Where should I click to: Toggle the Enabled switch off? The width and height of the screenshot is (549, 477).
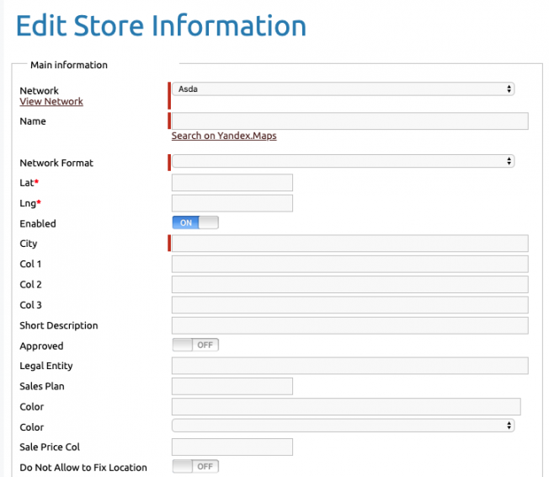point(195,222)
